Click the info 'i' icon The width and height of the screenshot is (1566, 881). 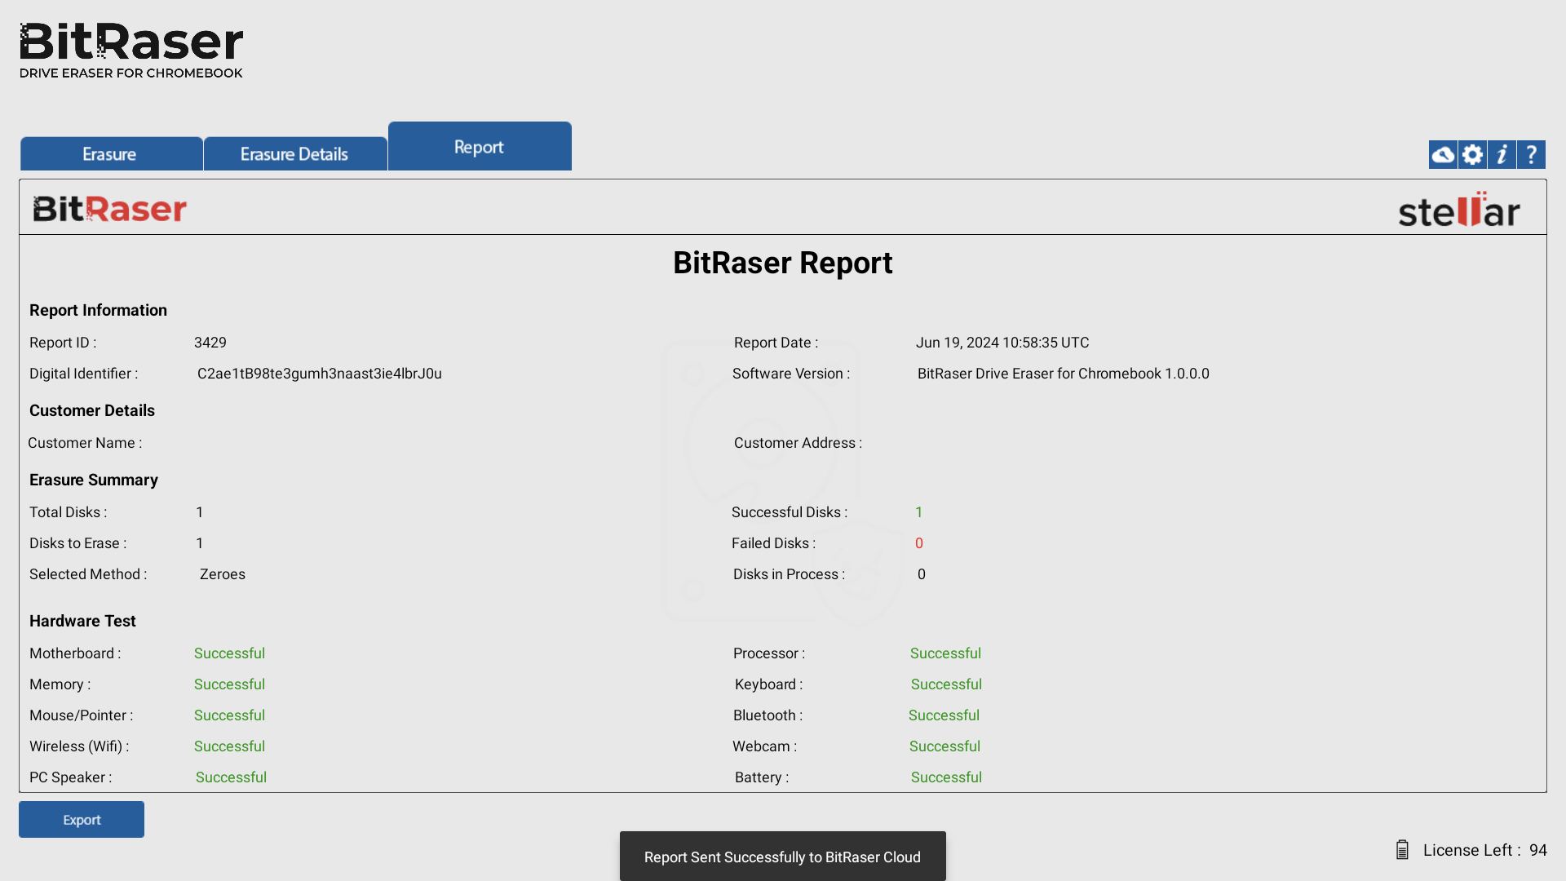1502,154
